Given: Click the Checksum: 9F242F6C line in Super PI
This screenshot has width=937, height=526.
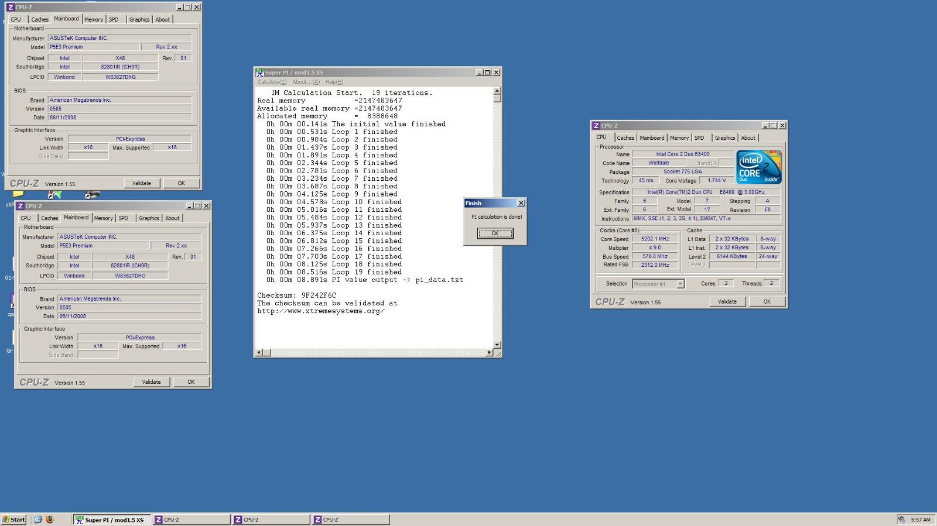Looking at the screenshot, I should click(296, 295).
